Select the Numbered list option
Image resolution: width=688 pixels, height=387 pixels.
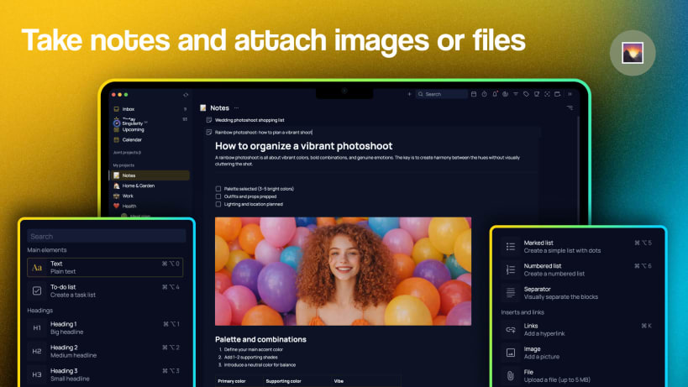coord(578,269)
